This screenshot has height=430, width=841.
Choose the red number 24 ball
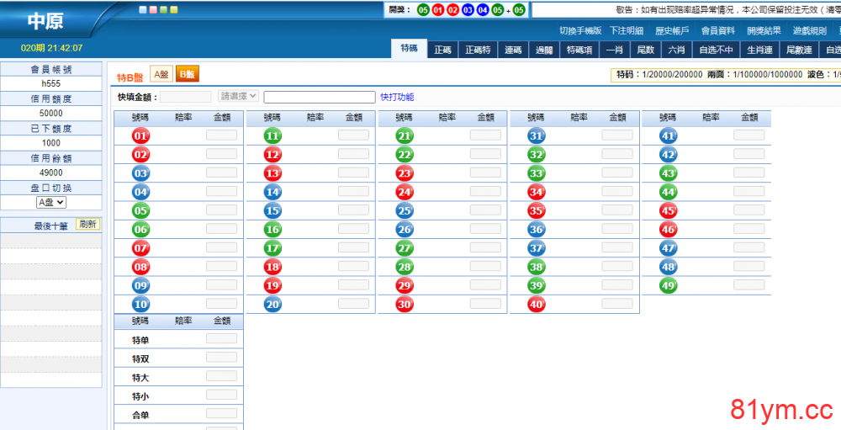click(405, 192)
